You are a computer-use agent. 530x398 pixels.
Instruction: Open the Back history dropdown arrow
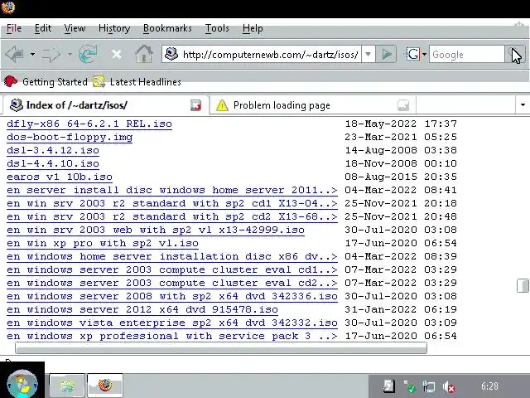(32, 54)
